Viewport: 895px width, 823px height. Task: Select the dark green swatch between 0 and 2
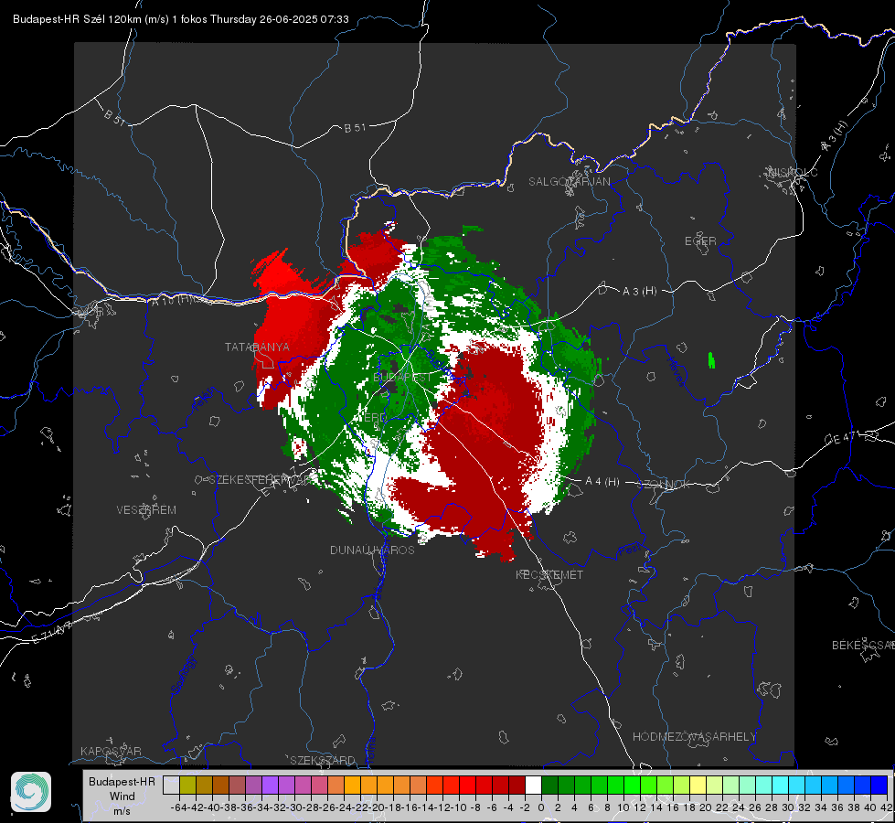point(549,786)
